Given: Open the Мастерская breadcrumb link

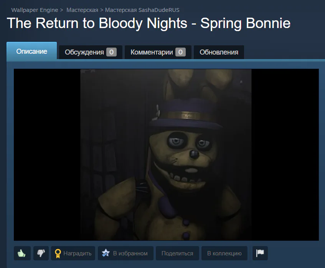Looking at the screenshot, I should pyautogui.click(x=82, y=10).
